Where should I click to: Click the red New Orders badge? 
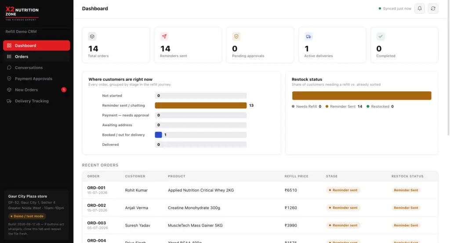(64, 90)
